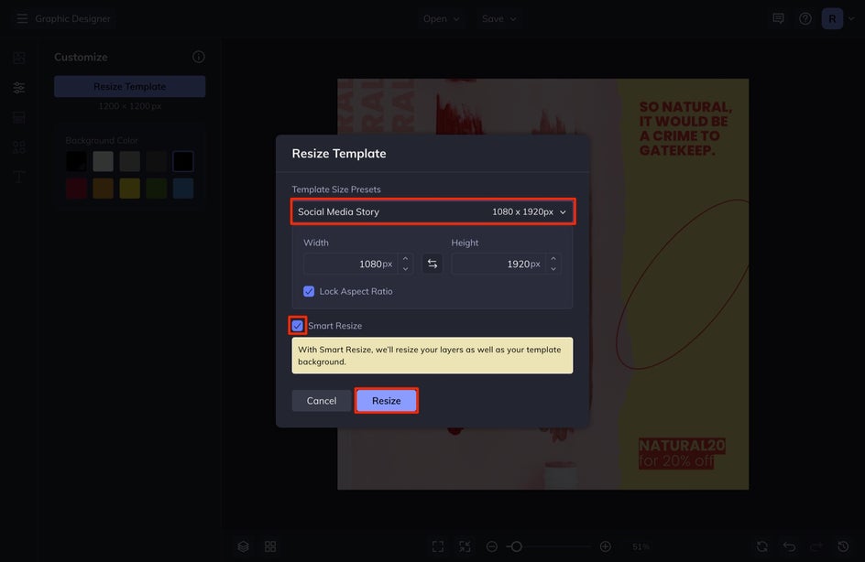Click the redo arrow icon

tap(816, 546)
